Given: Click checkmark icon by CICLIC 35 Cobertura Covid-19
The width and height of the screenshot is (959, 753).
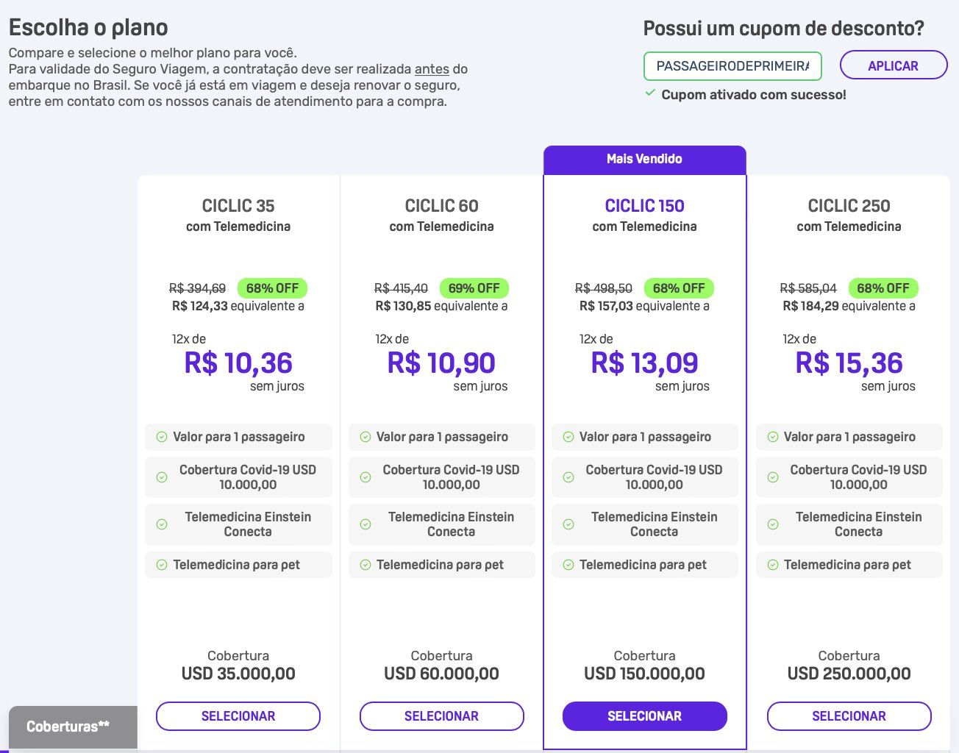Looking at the screenshot, I should (x=162, y=477).
